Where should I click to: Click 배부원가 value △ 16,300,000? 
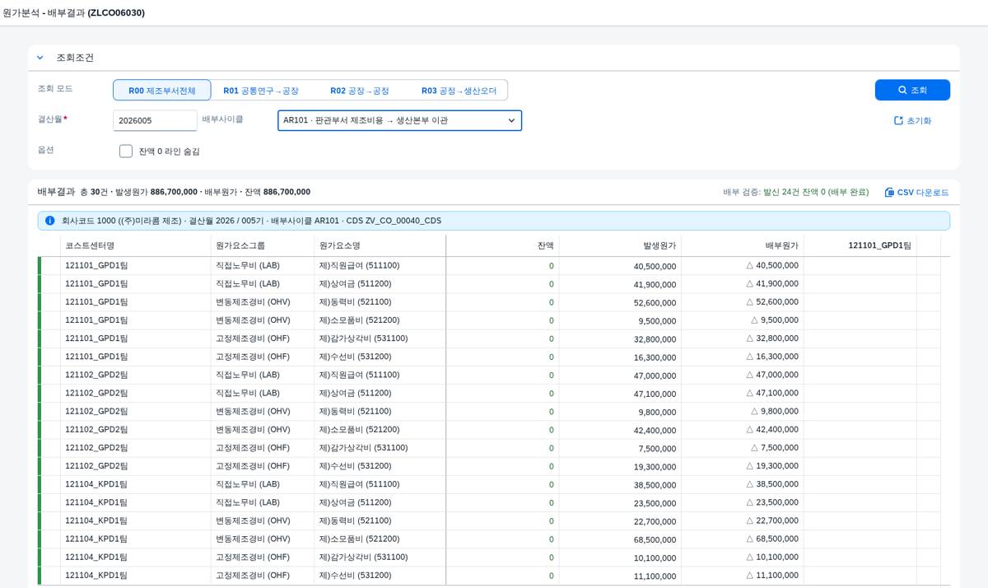[x=772, y=357]
